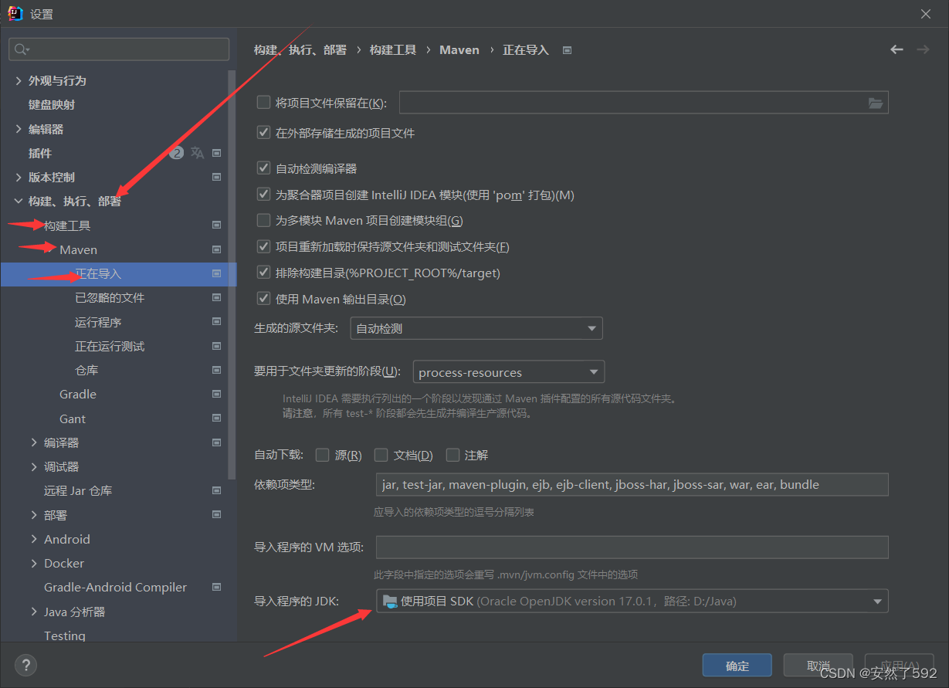Click breadcrumb Maven

tap(459, 49)
